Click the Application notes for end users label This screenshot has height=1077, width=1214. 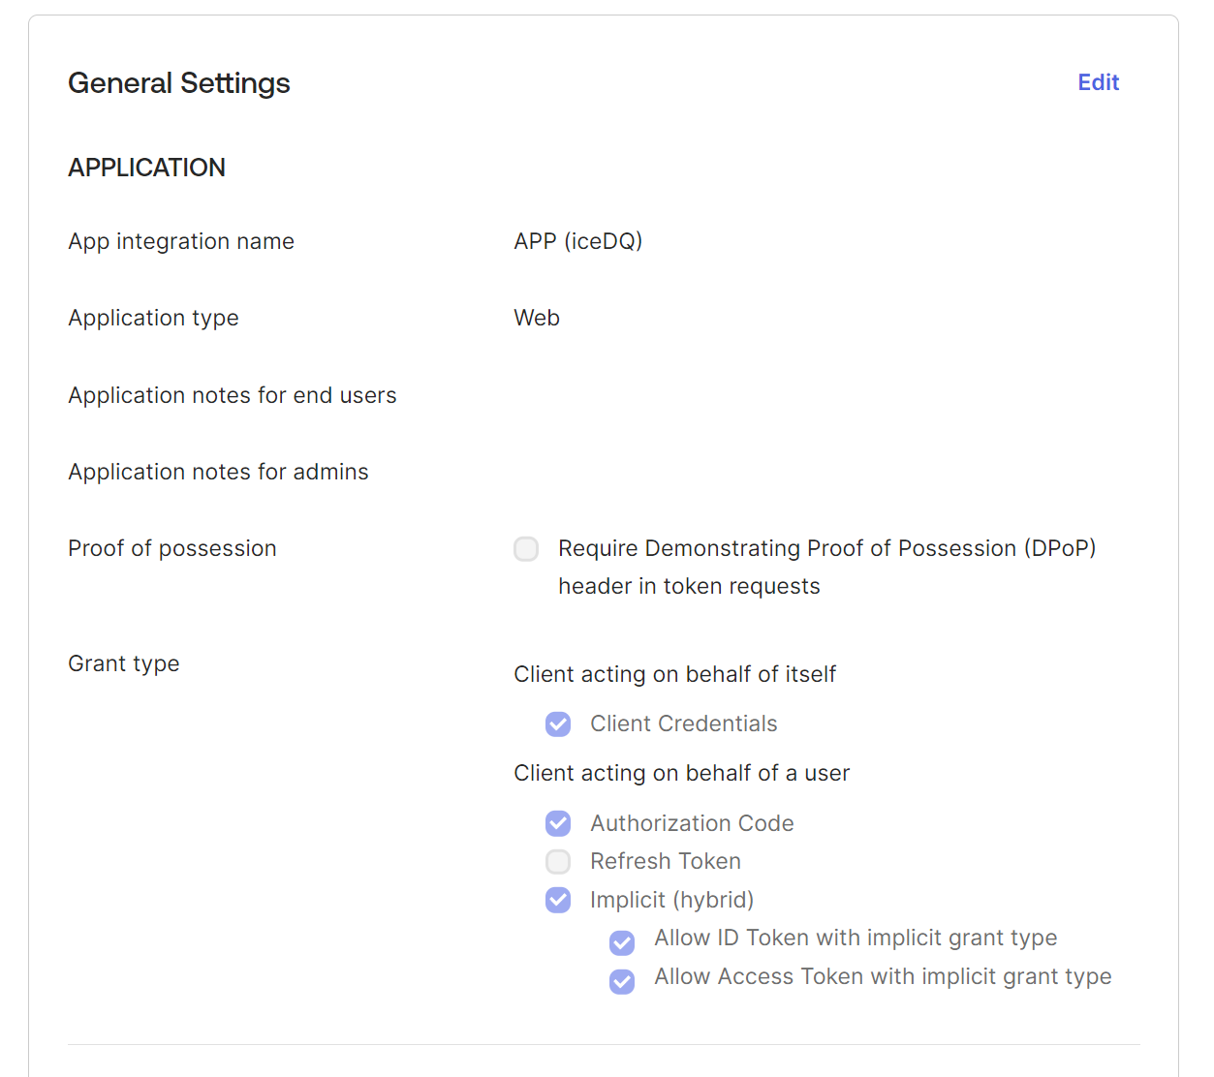tap(233, 395)
